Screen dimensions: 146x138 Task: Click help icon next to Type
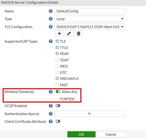51,19
